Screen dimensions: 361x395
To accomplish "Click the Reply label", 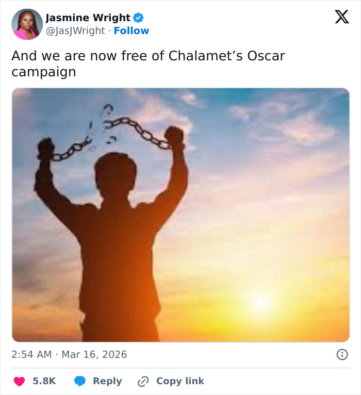I will 107,381.
